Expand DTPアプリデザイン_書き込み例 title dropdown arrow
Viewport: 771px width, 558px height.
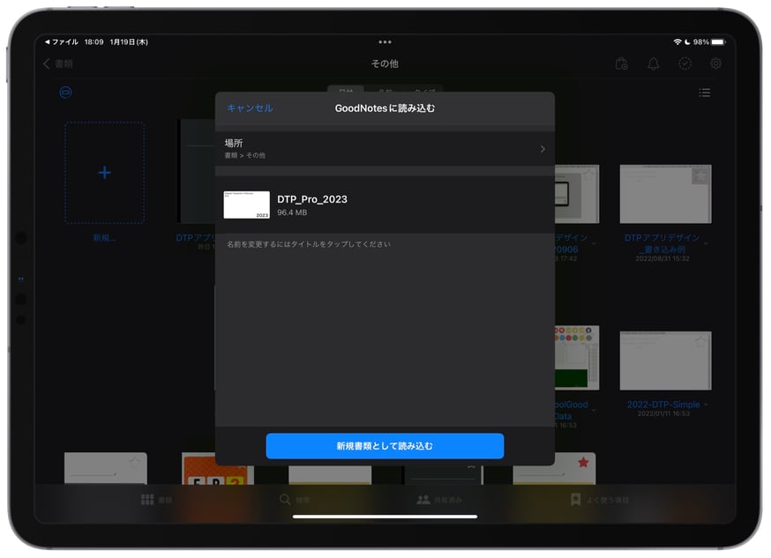pos(706,243)
